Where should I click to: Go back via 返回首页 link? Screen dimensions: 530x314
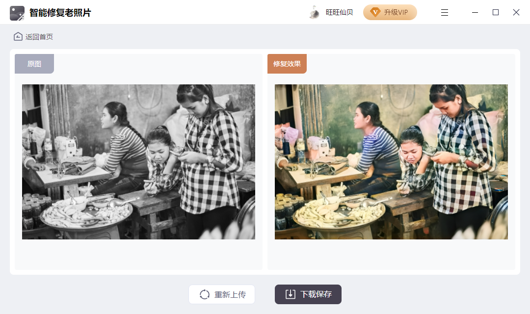click(x=39, y=37)
